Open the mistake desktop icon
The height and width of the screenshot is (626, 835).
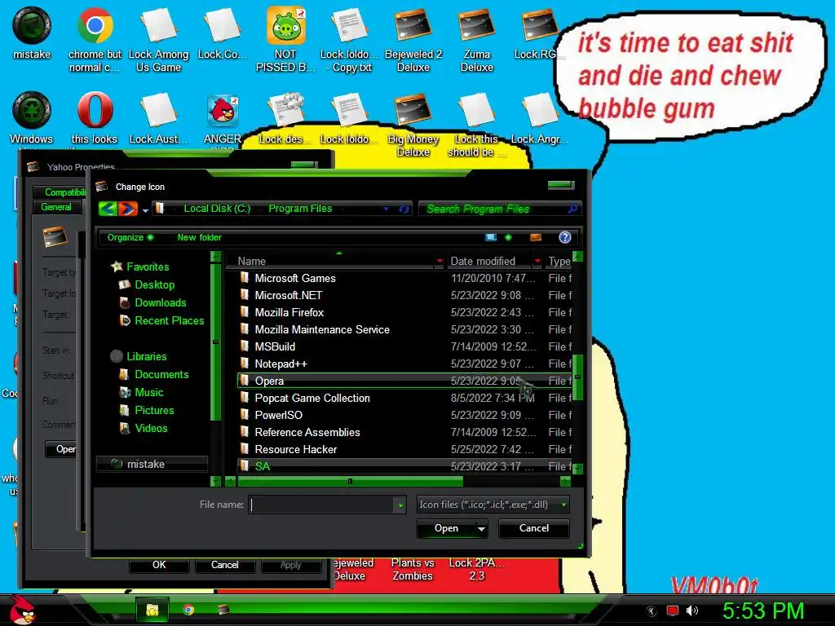32,33
